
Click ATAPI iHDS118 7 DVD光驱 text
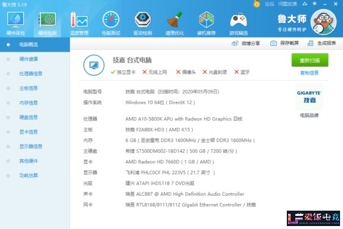click(160, 183)
